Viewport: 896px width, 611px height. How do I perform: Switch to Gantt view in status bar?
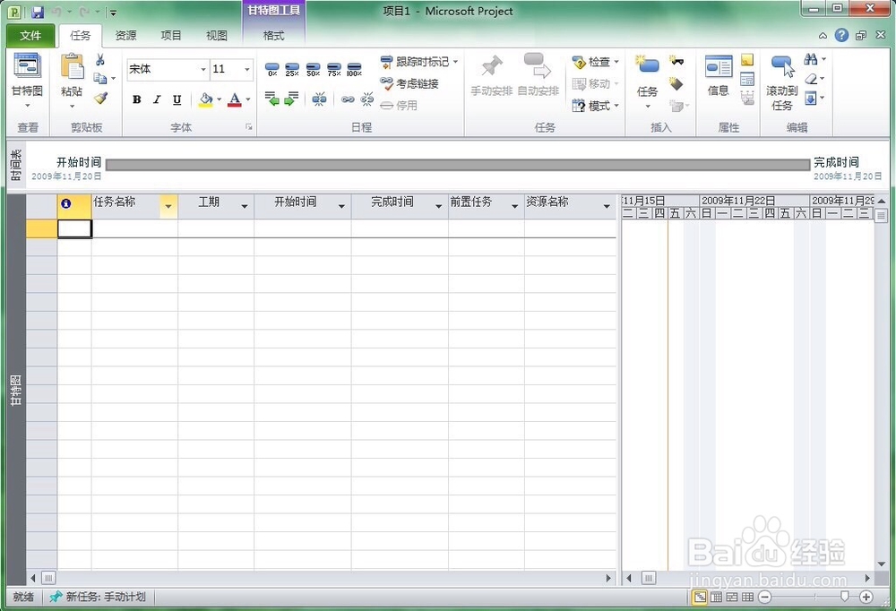coord(700,598)
